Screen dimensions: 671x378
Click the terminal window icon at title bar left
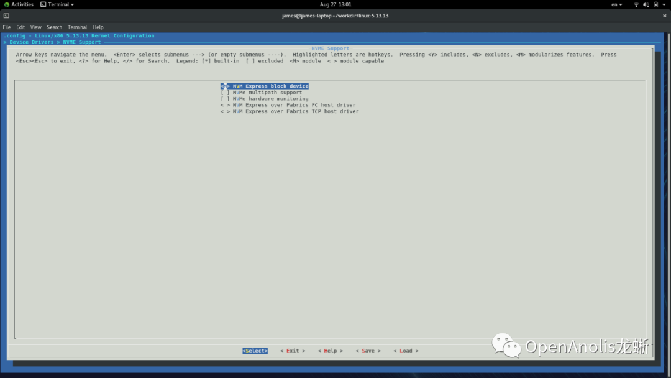click(x=6, y=16)
